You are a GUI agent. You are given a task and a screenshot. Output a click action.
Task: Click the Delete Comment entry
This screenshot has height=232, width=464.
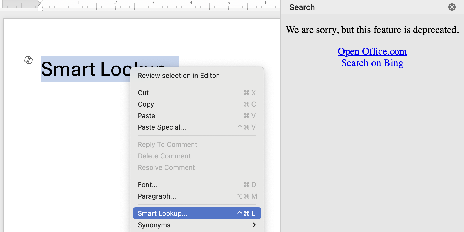pyautogui.click(x=197, y=156)
